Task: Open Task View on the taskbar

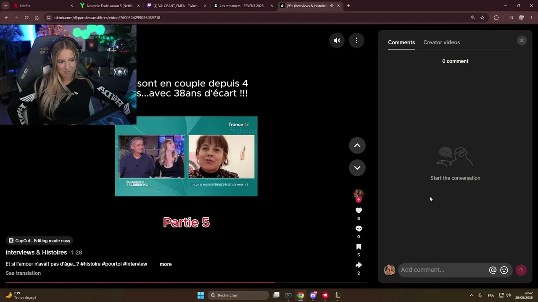Action: point(276,295)
